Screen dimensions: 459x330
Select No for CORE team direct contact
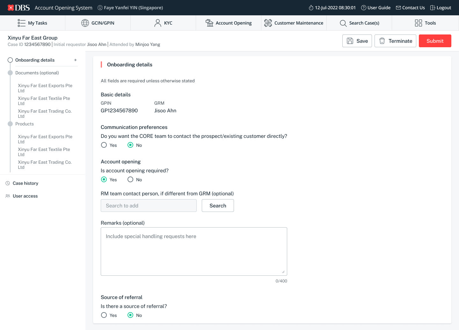130,145
